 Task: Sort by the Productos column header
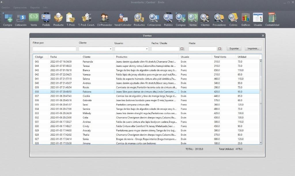click(146, 57)
